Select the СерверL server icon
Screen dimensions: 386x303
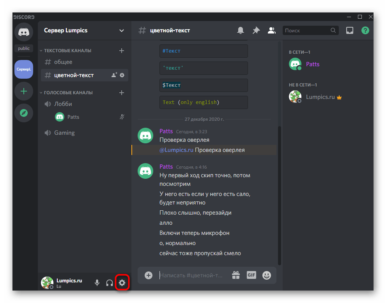(24, 69)
